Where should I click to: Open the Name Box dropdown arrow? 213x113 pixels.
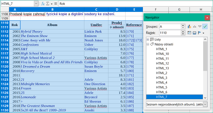pos(36,4)
